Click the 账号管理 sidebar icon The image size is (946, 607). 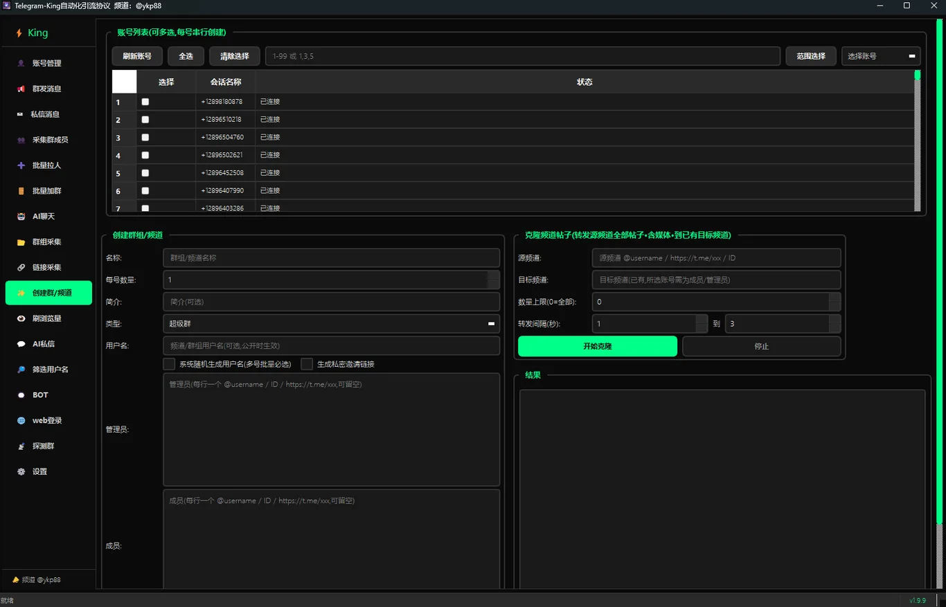tap(21, 63)
